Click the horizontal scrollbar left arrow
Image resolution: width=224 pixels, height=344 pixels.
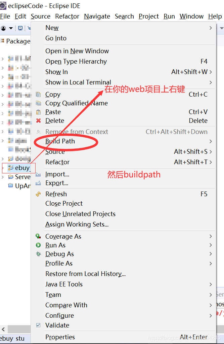(x=3, y=329)
